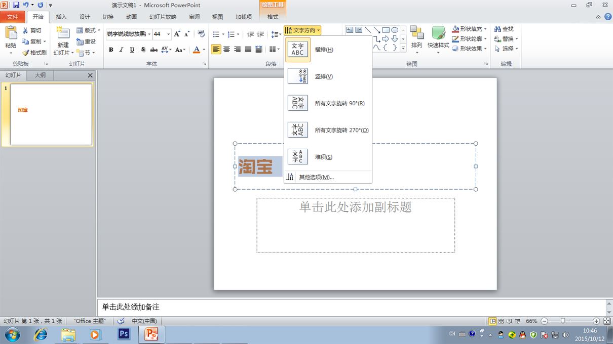This screenshot has height=344, width=613.
Task: Increase list indent level
Action: [x=261, y=34]
